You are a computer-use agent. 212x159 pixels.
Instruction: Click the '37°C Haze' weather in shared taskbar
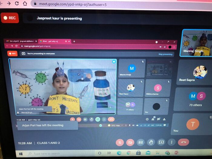pos(114,125)
